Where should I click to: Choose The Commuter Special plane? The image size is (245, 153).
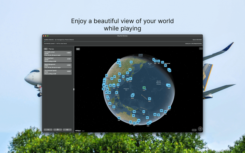pyautogui.click(x=58, y=72)
